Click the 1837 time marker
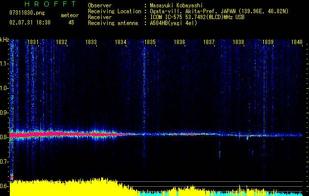The height and width of the screenshot is (196, 309). [209, 42]
